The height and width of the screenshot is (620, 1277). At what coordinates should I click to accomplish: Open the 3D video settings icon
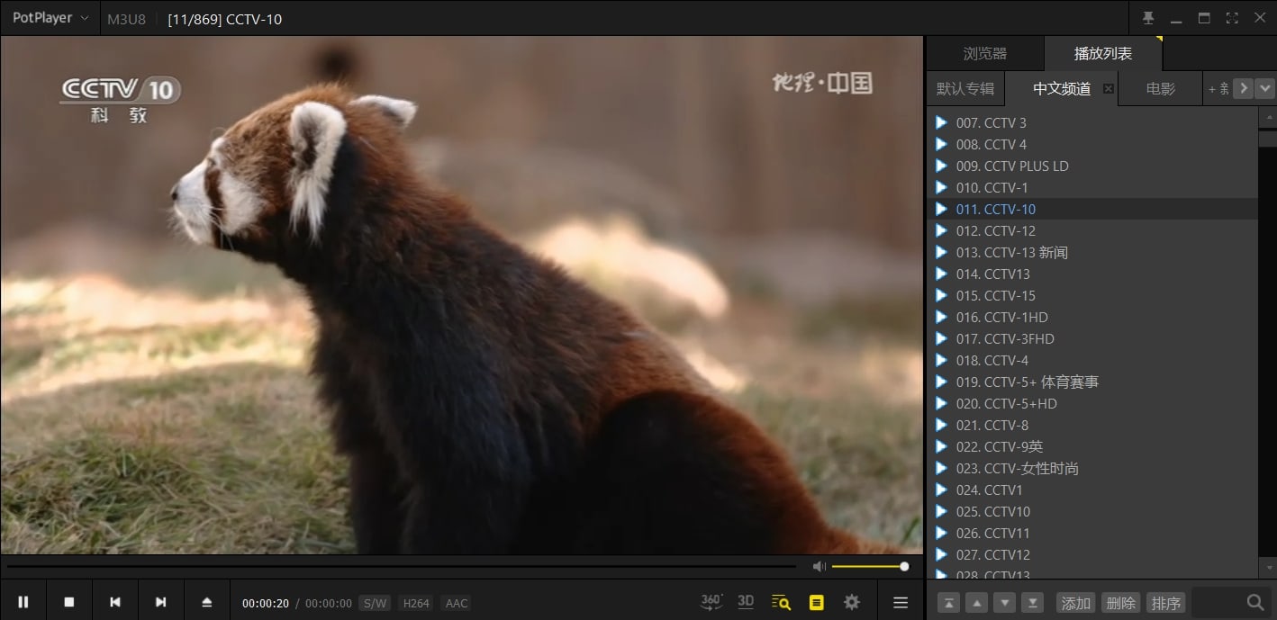(746, 602)
